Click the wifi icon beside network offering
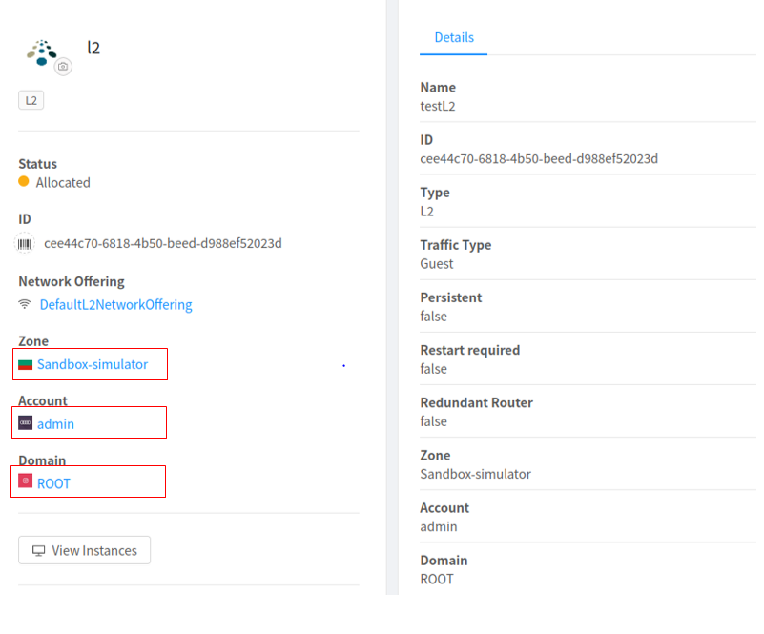Image resolution: width=764 pixels, height=634 pixels. (x=25, y=304)
